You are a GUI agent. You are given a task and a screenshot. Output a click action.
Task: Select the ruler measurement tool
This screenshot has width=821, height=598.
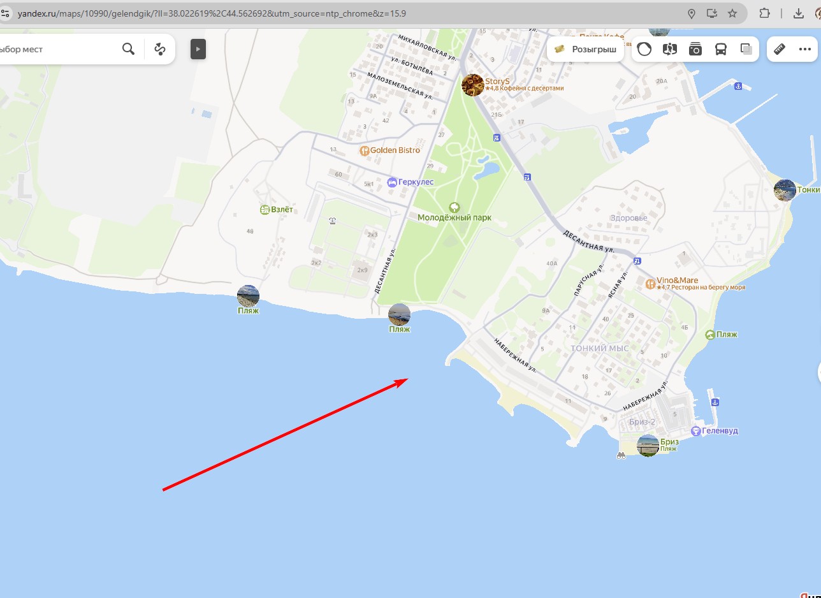[x=779, y=49]
